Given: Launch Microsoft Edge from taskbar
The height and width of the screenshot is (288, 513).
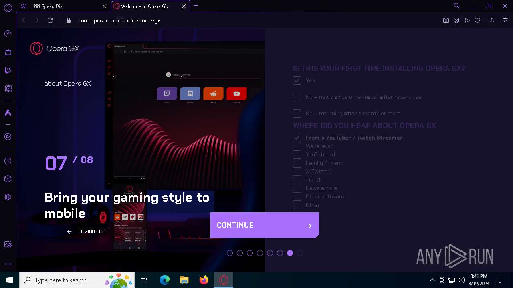Looking at the screenshot, I should tap(165, 280).
